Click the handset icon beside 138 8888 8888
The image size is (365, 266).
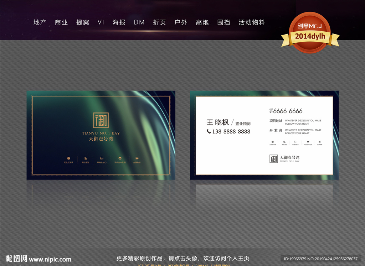pos(209,131)
